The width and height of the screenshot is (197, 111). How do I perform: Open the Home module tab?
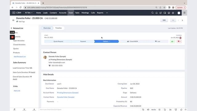tap(38, 13)
